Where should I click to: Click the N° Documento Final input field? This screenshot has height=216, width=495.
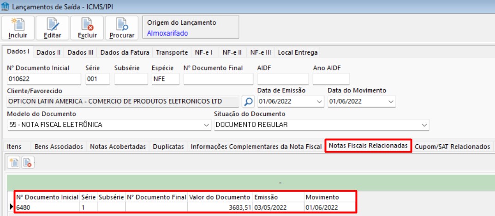[219, 79]
